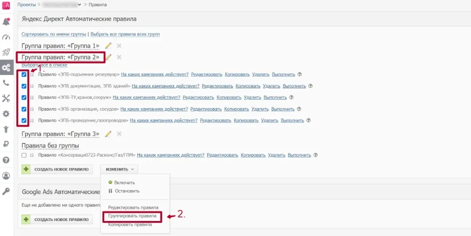Image resolution: width=471 pixels, height=236 pixels.
Task: Click «Удалить» for «ЭПБ организация, сосудов» rule
Action: click(x=260, y=109)
